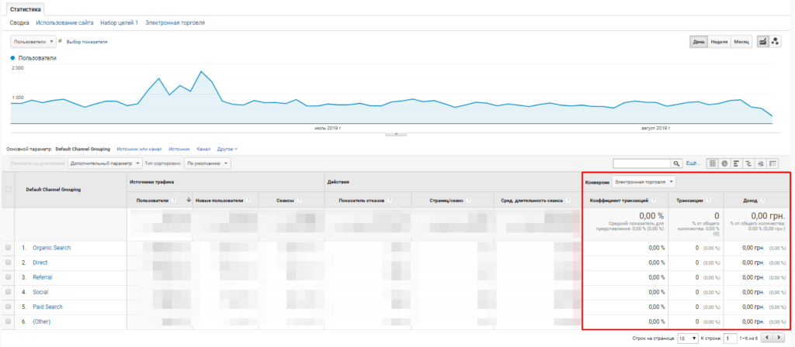Expand the Электронная торговля conversions dropdown
The image size is (795, 347).
click(x=644, y=181)
